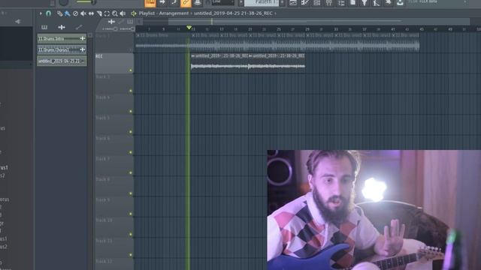The width and height of the screenshot is (481, 270).
Task: Select '11 Drums Intro' in the clip picker
Action: pyautogui.click(x=62, y=38)
